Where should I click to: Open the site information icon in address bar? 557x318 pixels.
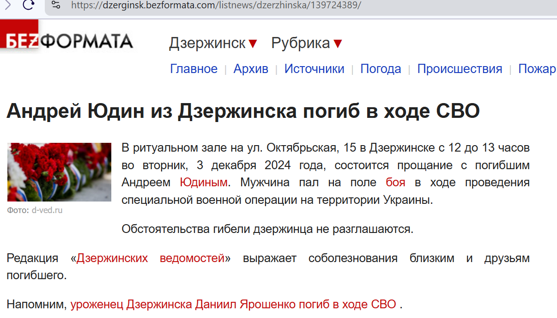[x=56, y=5]
